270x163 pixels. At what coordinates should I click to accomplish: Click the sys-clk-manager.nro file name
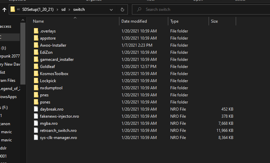[x=58, y=138]
